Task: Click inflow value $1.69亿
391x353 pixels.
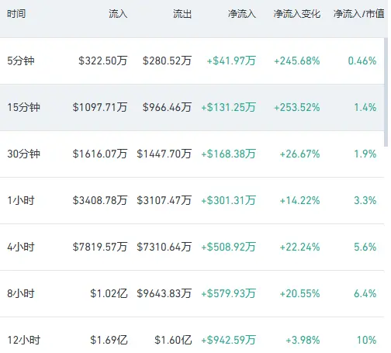Action: (x=109, y=340)
